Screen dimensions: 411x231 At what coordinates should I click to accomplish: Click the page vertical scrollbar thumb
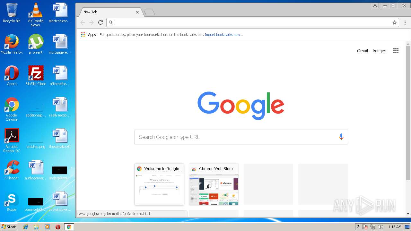[408, 112]
